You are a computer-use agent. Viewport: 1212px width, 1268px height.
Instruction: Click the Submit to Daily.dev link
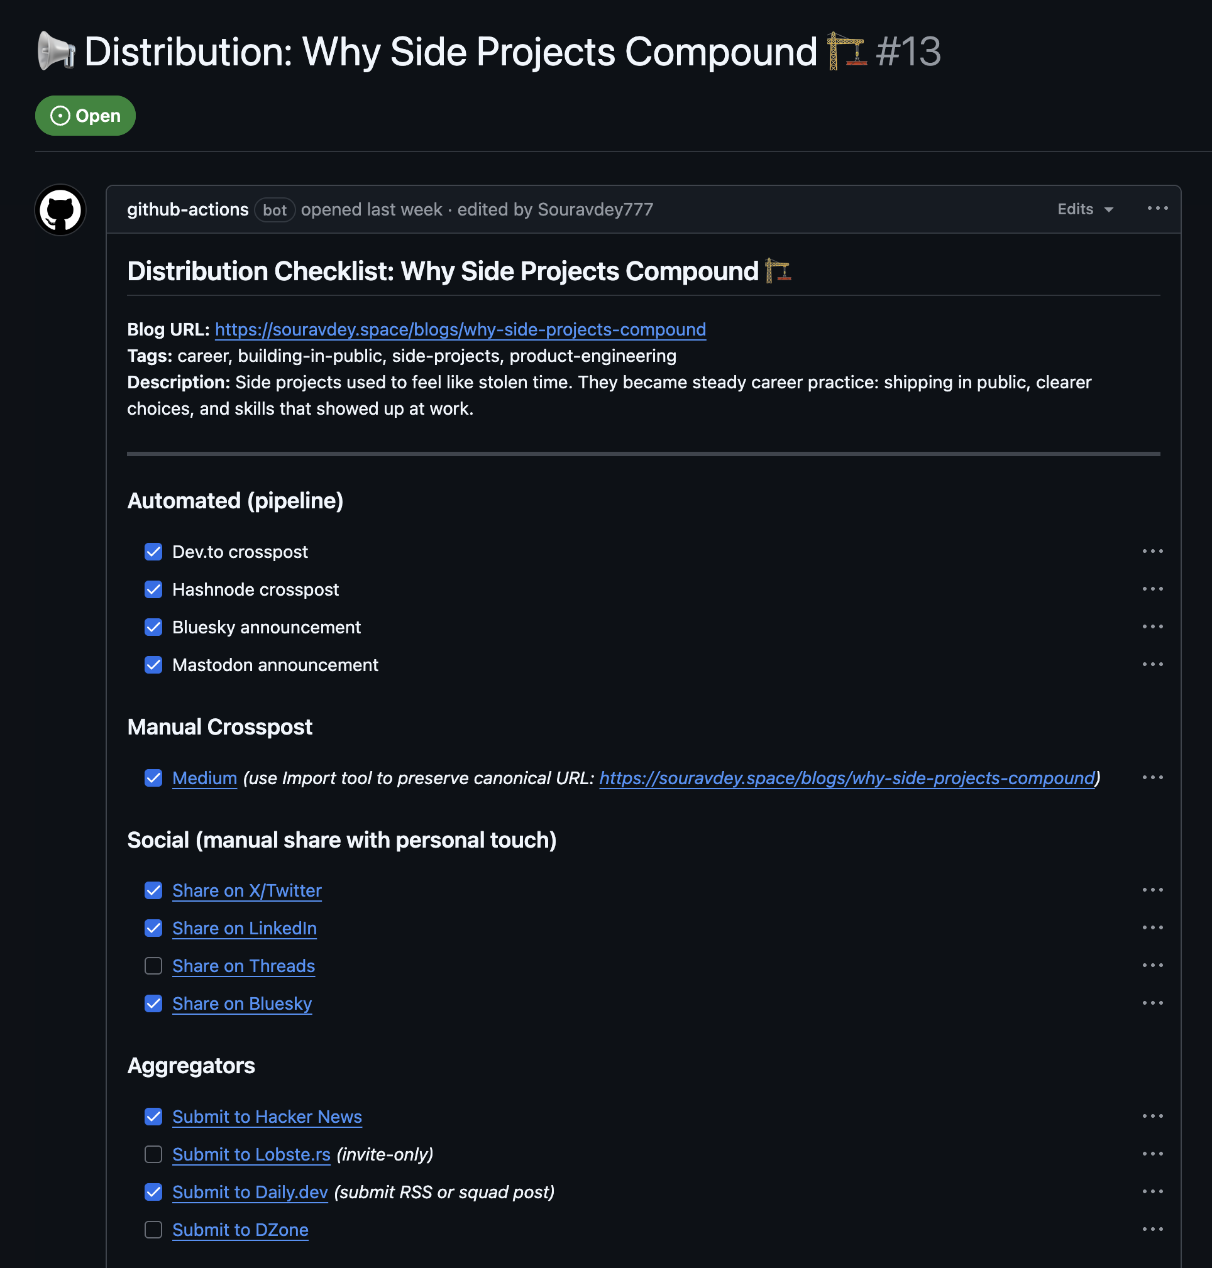[x=250, y=1192]
